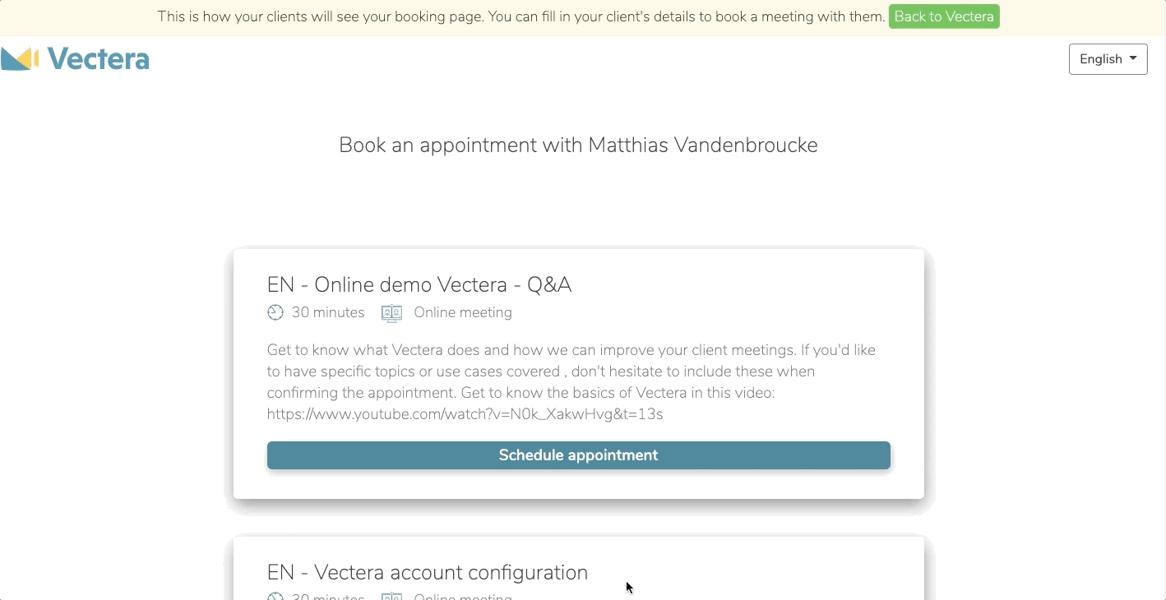Viewport: 1166px width, 600px height.
Task: Open the English language dropdown
Action: (1108, 59)
